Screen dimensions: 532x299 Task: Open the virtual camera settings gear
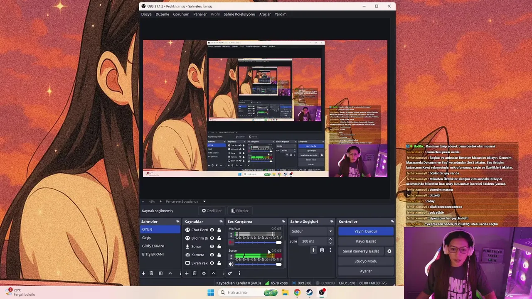click(x=389, y=251)
